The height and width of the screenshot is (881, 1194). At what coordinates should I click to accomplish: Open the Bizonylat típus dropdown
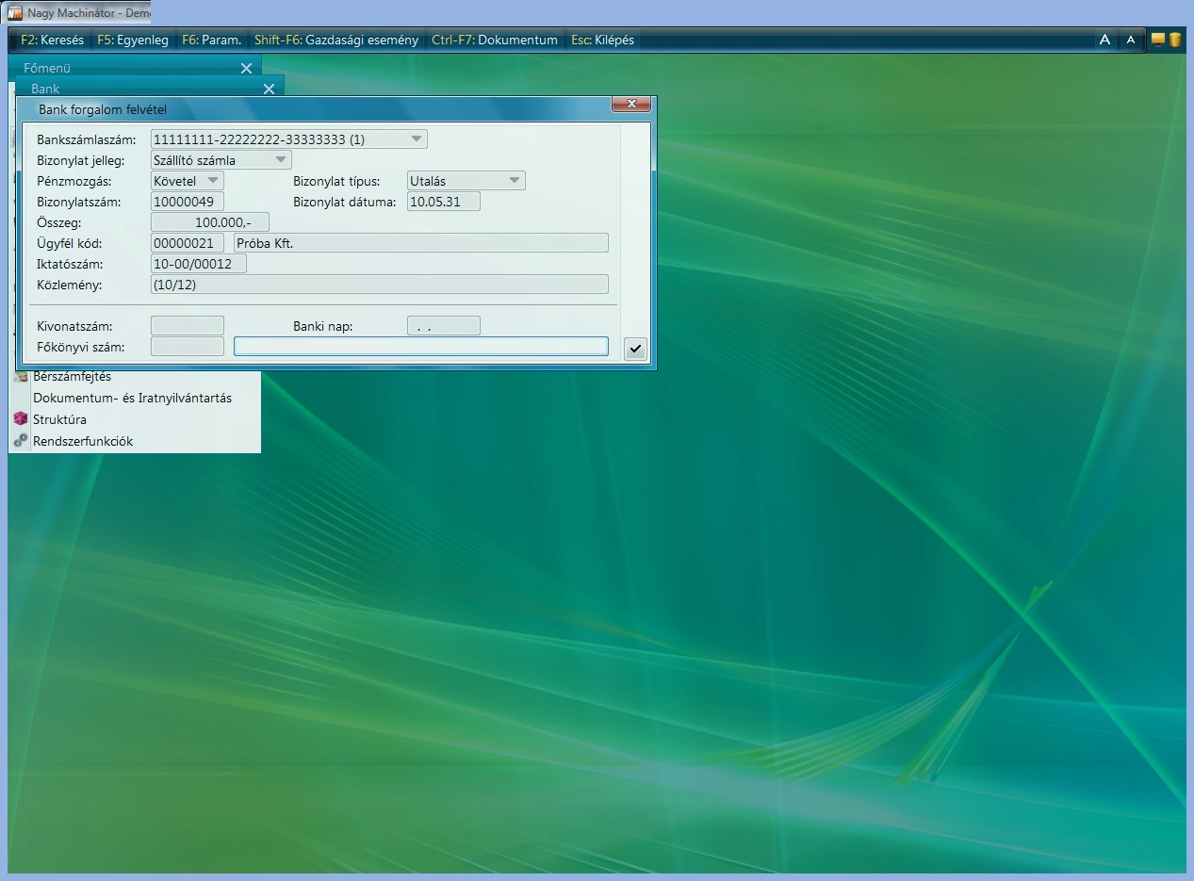pos(514,181)
